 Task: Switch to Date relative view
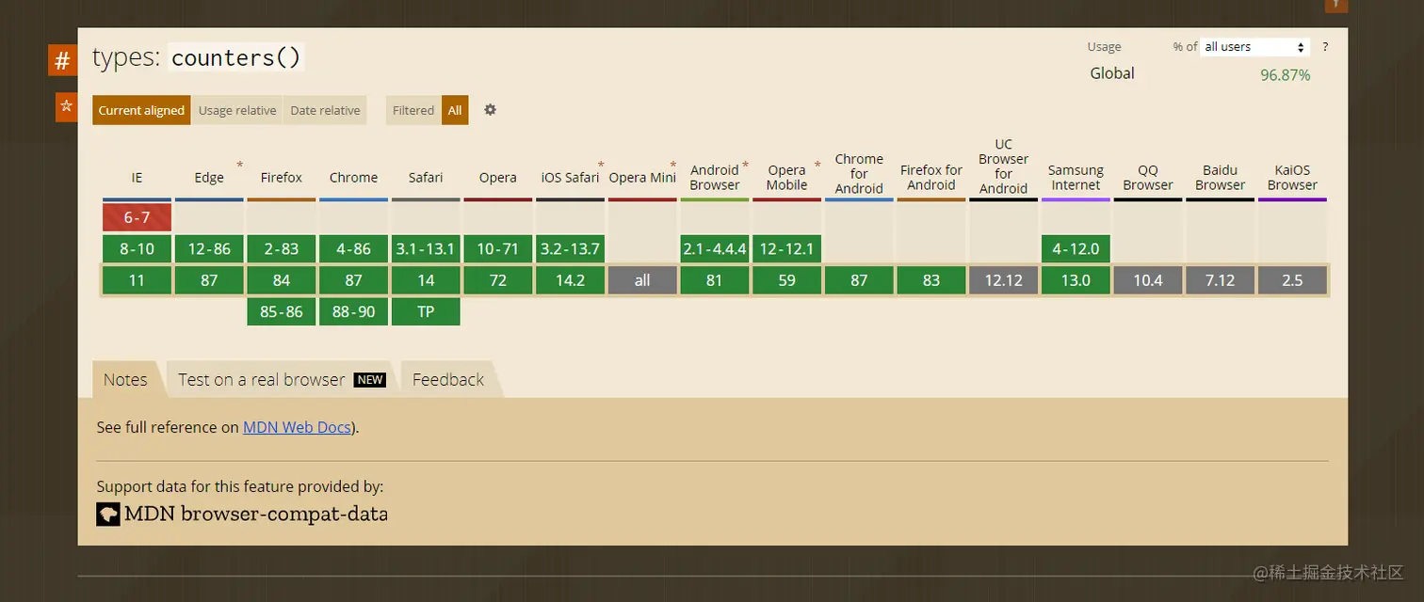[x=325, y=110]
